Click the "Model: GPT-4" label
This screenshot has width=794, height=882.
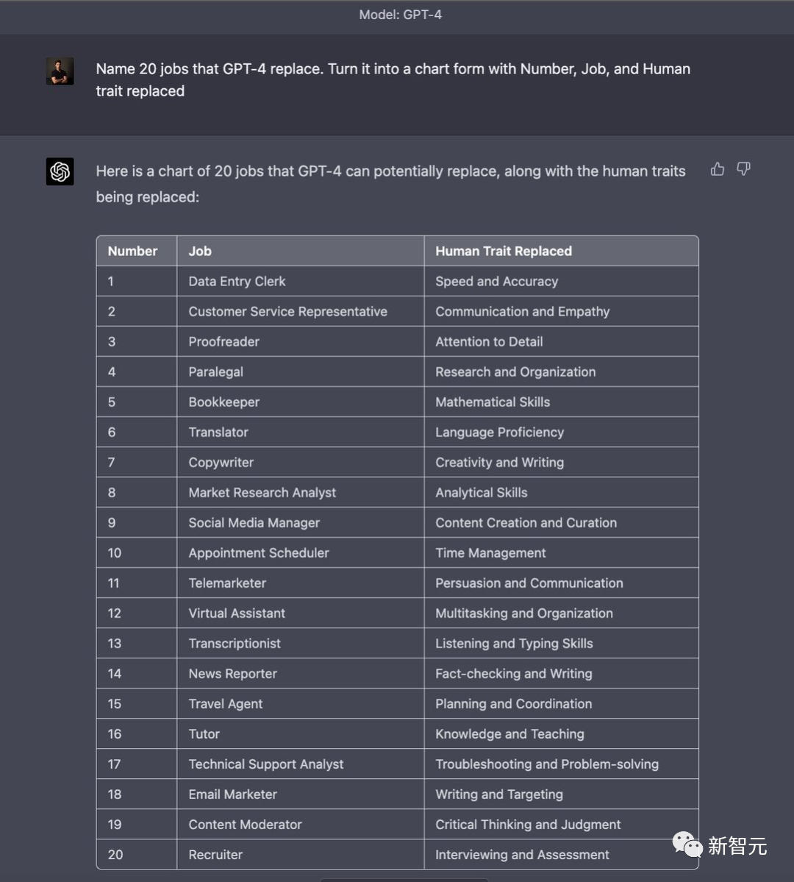(400, 15)
